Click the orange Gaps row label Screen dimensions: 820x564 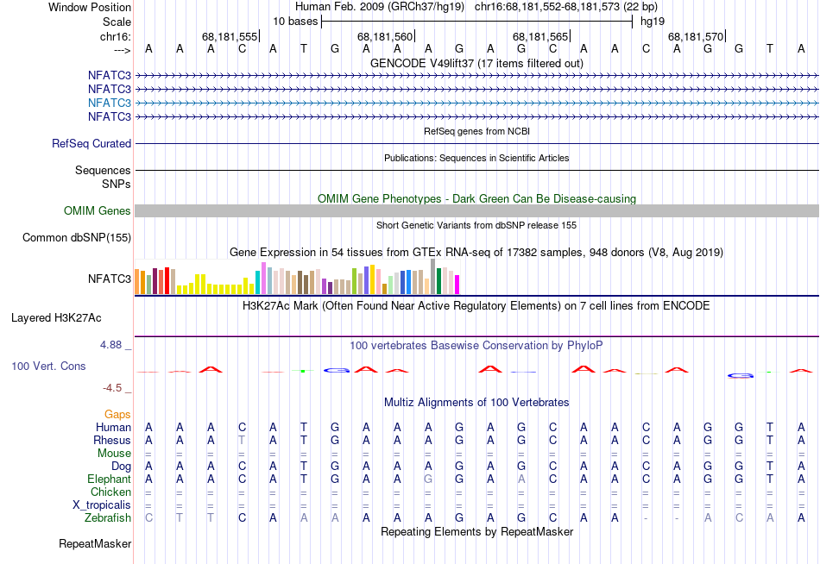click(x=117, y=415)
